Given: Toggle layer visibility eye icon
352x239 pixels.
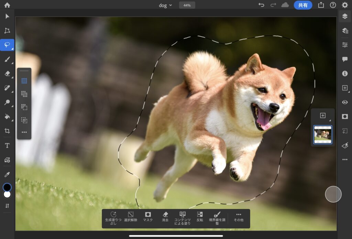Looking at the screenshot, I should point(345,102).
